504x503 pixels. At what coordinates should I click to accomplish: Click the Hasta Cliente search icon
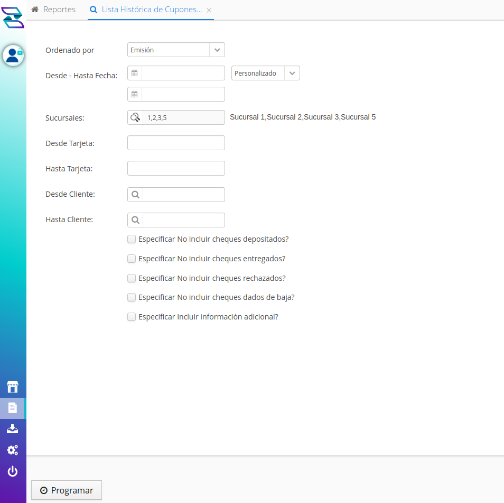coord(135,220)
